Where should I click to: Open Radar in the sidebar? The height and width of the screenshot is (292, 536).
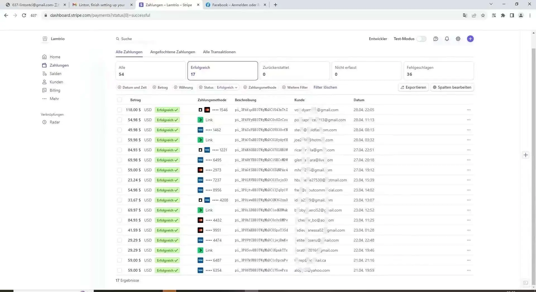click(x=54, y=122)
